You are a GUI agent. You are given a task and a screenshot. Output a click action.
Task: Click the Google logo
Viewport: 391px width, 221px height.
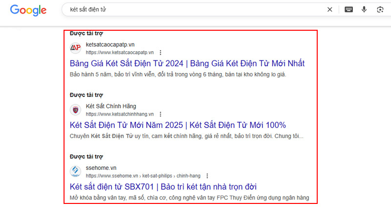pos(28,10)
